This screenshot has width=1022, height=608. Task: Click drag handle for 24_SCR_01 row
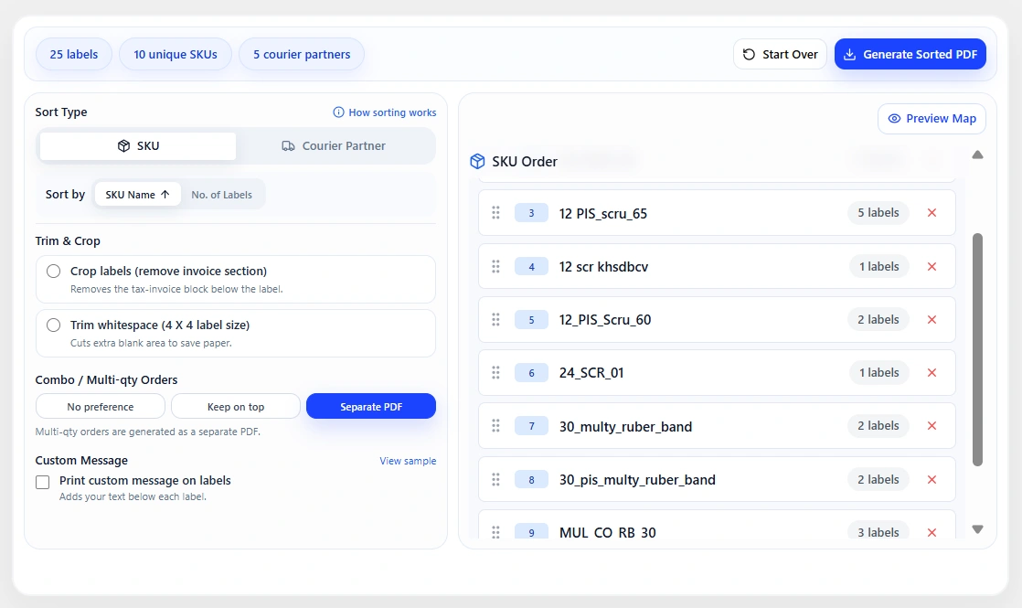click(x=496, y=373)
